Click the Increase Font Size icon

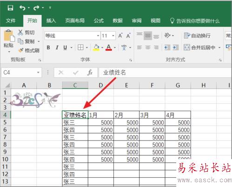(120, 36)
